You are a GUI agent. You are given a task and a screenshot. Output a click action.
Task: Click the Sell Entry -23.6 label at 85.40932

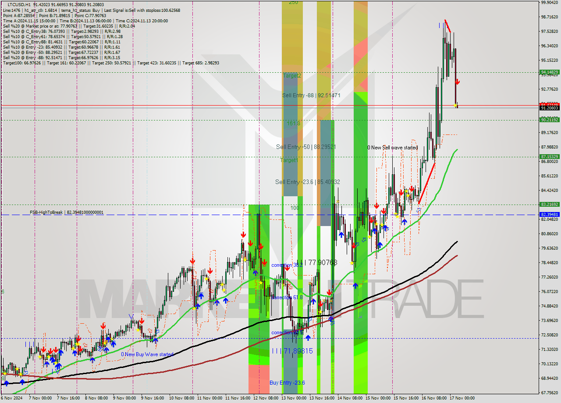308,182
